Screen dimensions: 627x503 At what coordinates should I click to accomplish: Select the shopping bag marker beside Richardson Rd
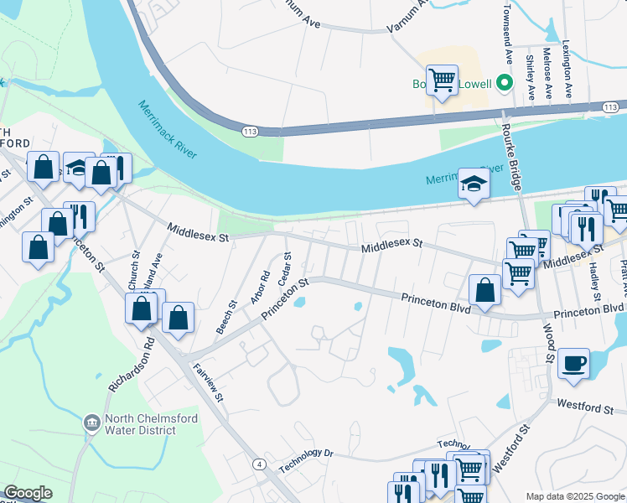click(x=141, y=312)
